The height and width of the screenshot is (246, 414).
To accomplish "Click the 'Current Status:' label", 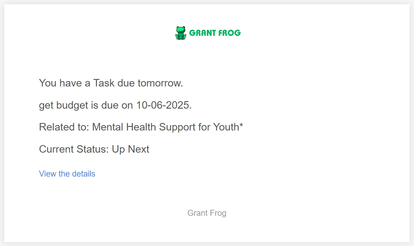I will point(74,149).
